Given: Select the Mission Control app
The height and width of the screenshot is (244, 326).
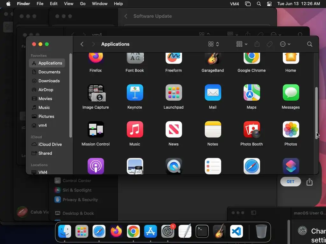Looking at the screenshot, I should point(96,129).
